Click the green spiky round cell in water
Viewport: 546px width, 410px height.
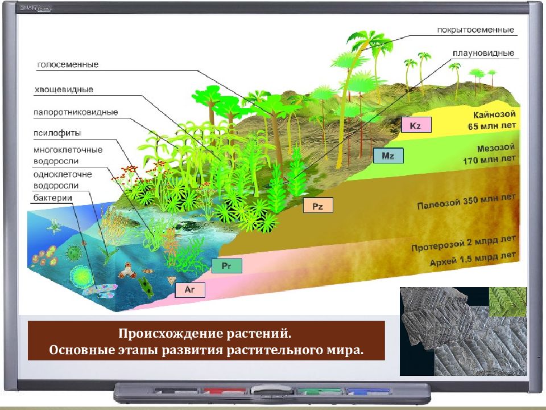point(73,252)
